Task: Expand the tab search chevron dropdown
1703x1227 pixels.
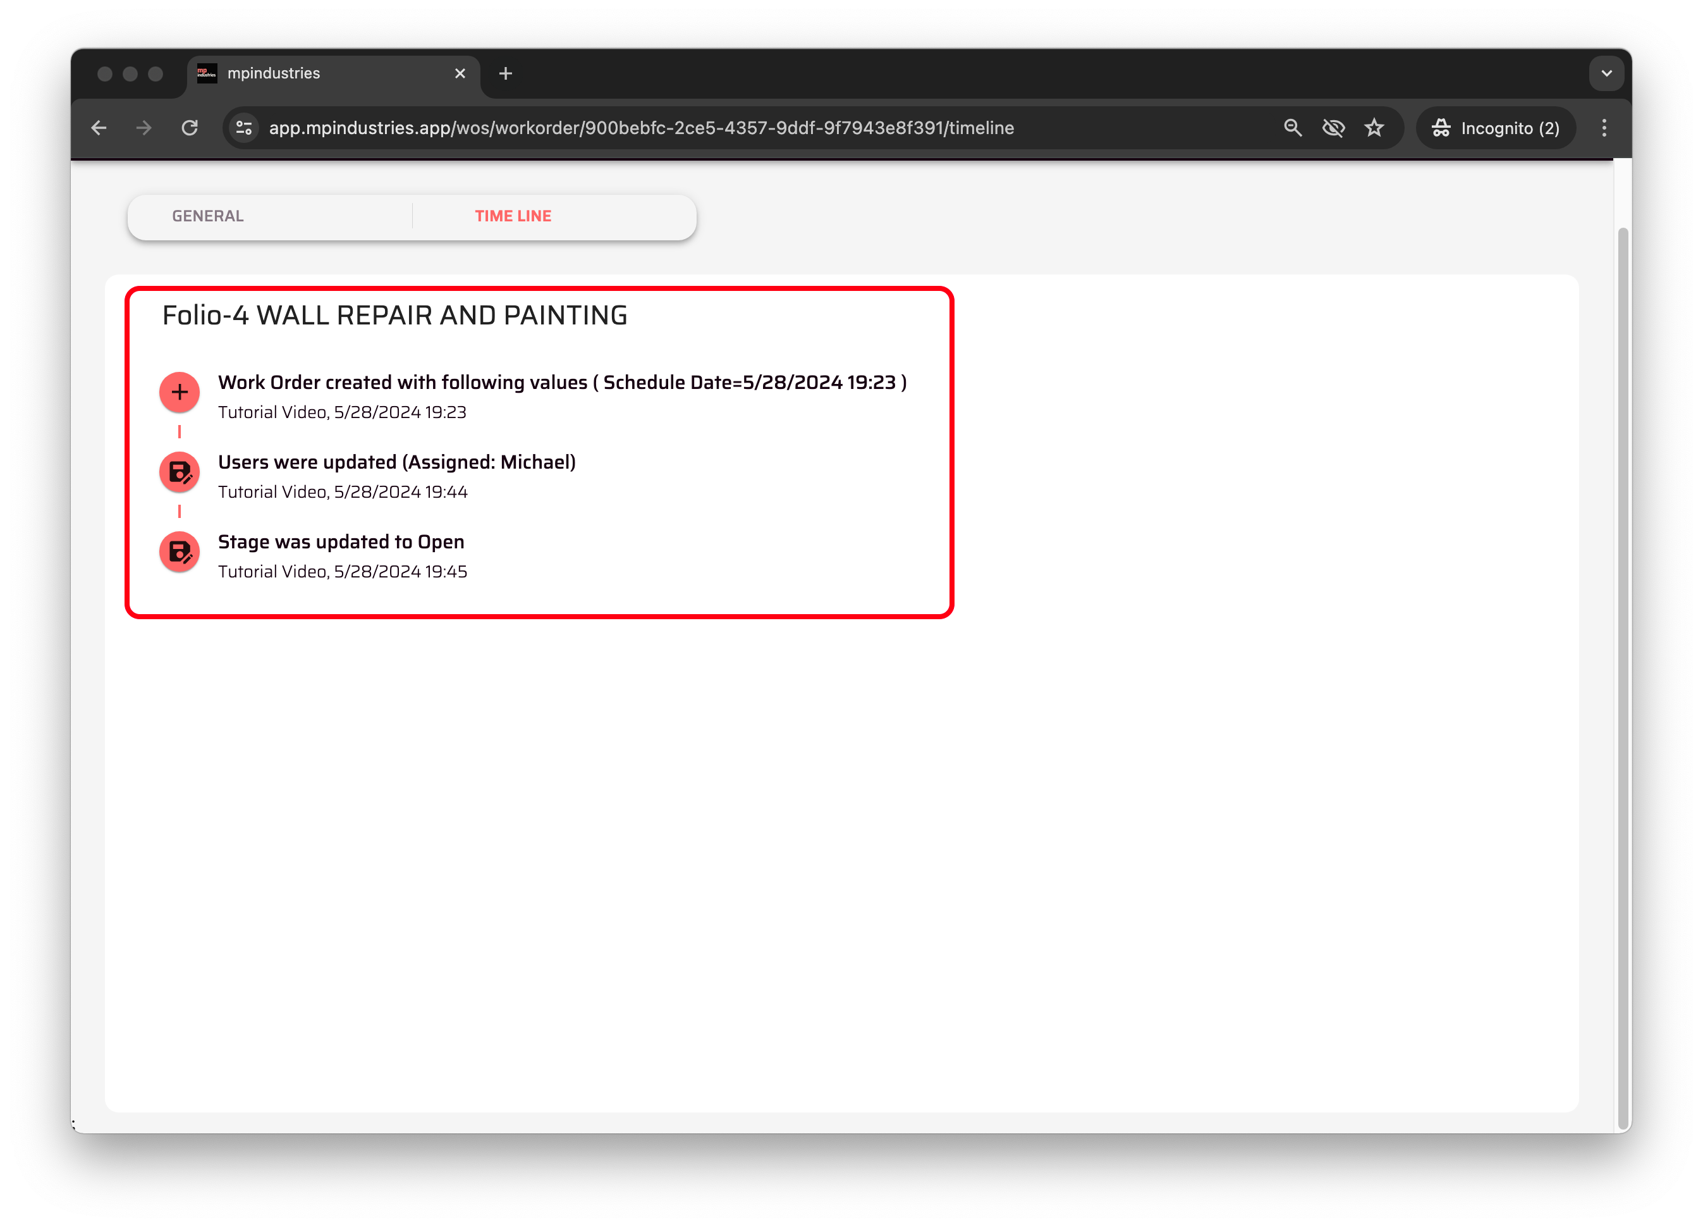Action: pyautogui.click(x=1606, y=73)
